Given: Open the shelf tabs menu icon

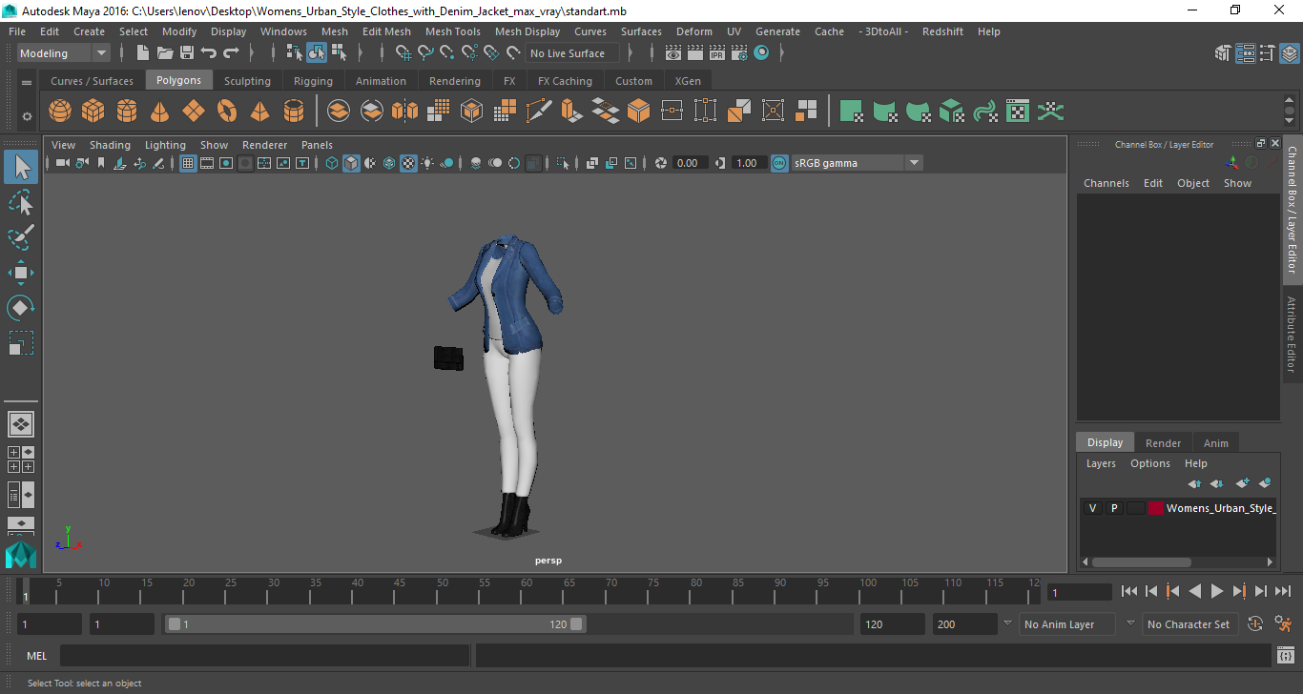Looking at the screenshot, I should [x=27, y=82].
